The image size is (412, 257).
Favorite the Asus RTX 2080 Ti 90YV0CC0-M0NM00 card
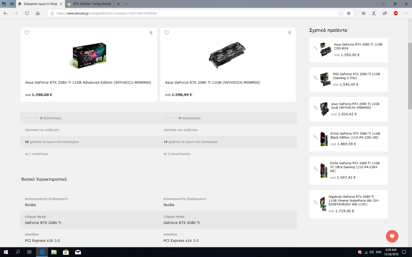pyautogui.click(x=166, y=32)
